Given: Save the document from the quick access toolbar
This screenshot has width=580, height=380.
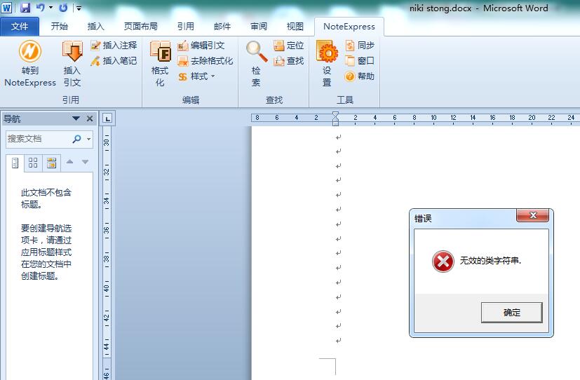Looking at the screenshot, I should click(25, 8).
